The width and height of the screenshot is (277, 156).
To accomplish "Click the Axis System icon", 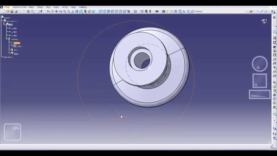I will [x=172, y=12].
